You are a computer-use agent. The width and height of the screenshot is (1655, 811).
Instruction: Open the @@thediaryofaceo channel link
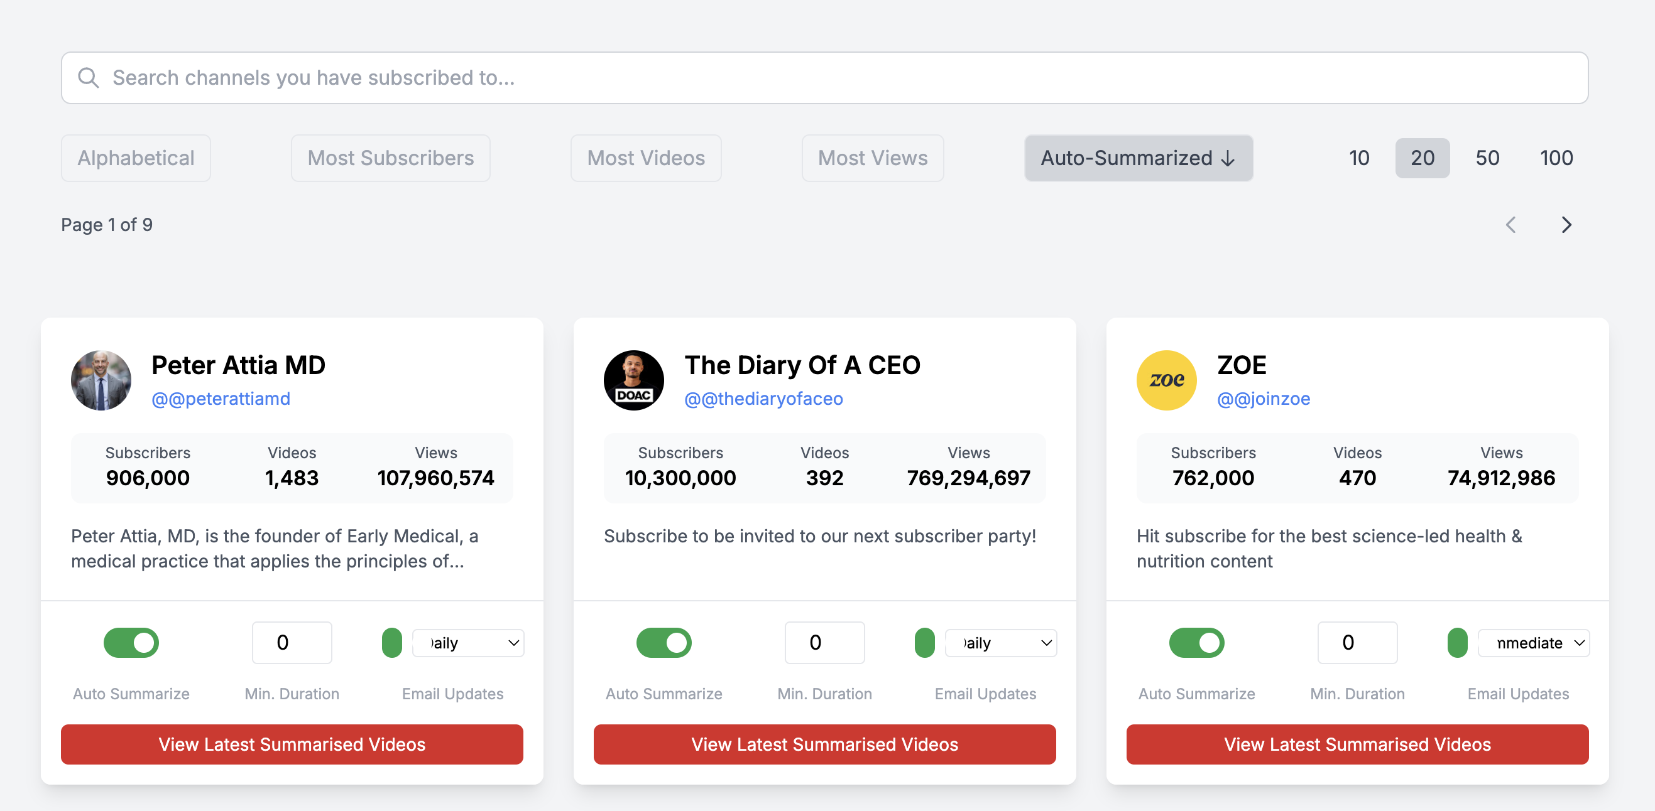[x=763, y=399]
